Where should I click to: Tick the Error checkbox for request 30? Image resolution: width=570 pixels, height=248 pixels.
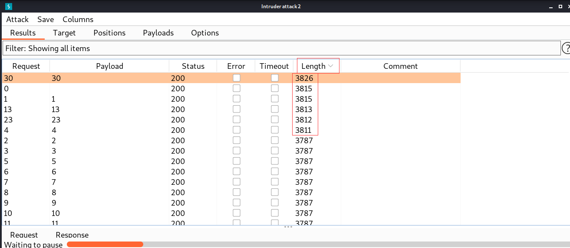[237, 78]
